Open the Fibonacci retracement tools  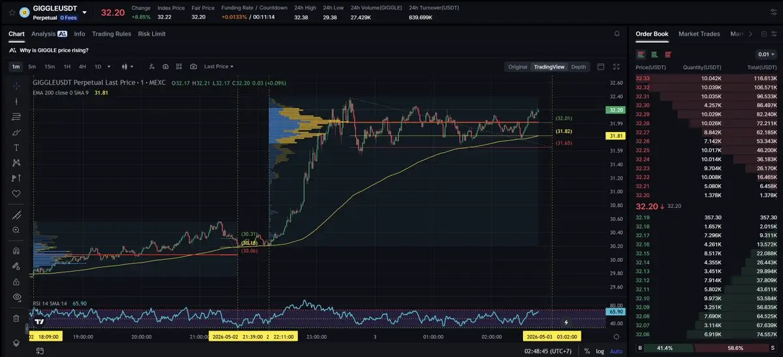[x=16, y=117]
